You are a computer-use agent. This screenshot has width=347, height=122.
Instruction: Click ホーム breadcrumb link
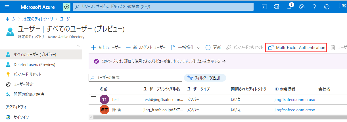coord(11,19)
